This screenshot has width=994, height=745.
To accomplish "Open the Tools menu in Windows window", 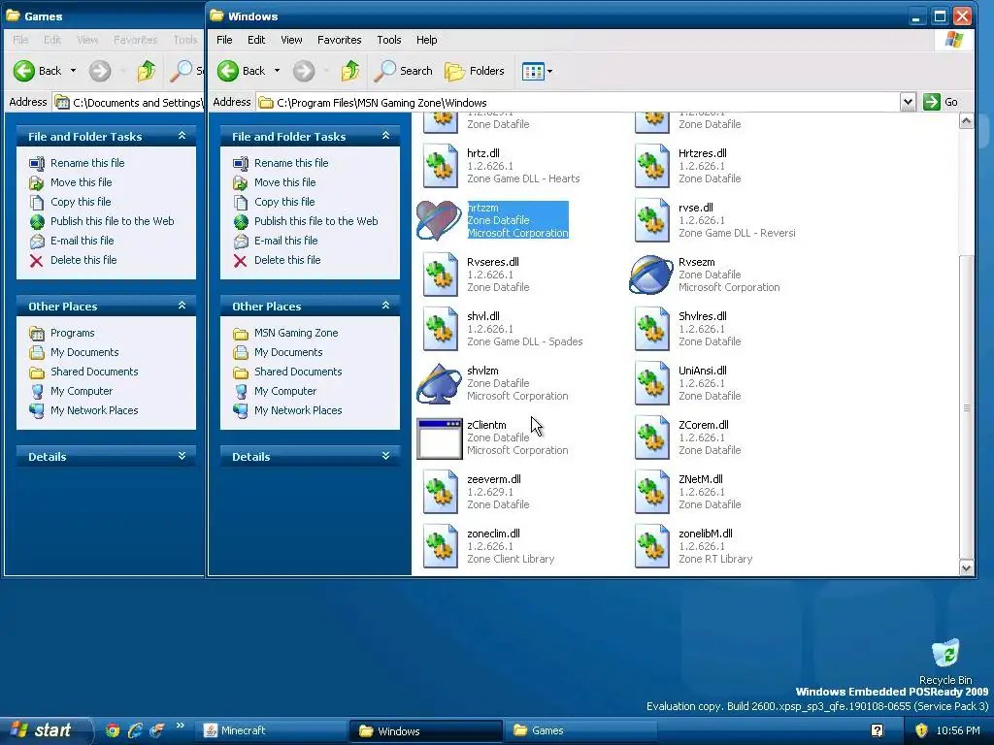I will tap(388, 40).
